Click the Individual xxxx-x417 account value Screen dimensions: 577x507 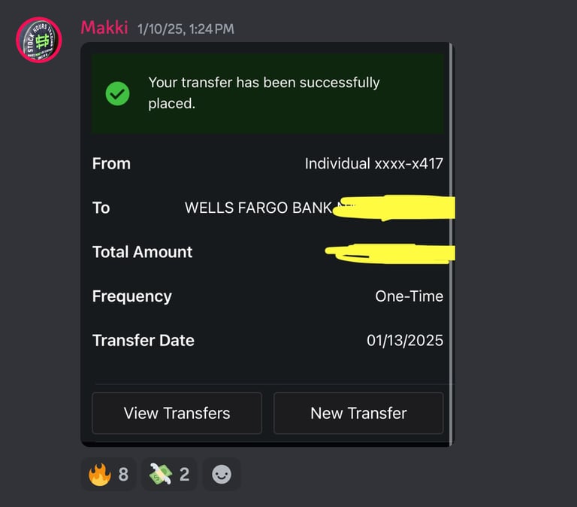tap(374, 163)
